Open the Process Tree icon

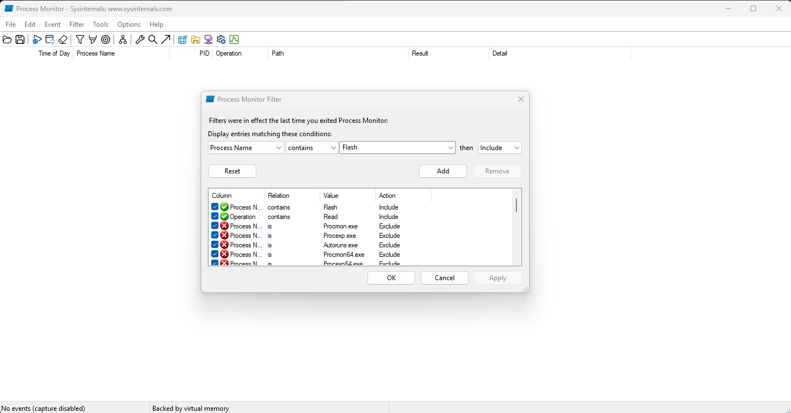(123, 39)
